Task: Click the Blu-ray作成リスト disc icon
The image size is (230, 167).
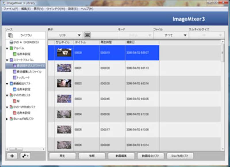Action: point(11,118)
